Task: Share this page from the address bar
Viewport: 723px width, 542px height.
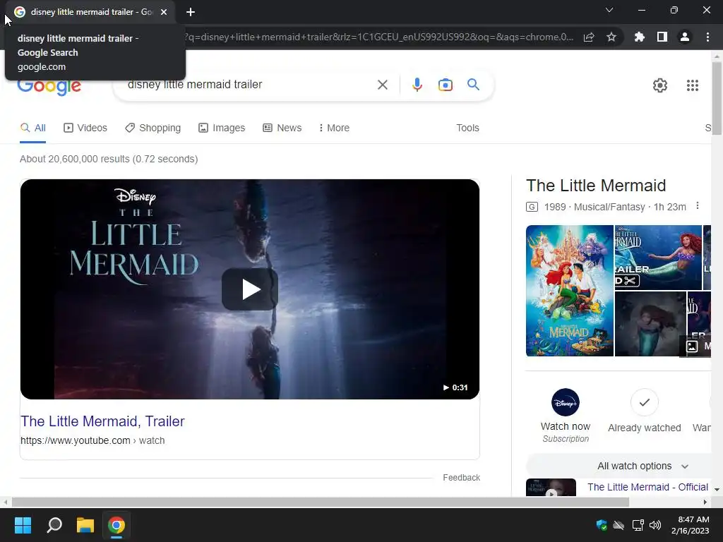Action: click(589, 37)
